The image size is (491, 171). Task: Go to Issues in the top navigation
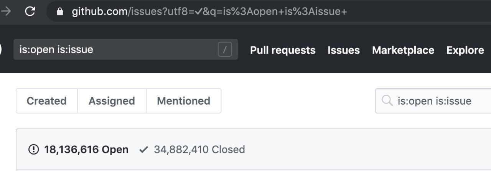(344, 50)
